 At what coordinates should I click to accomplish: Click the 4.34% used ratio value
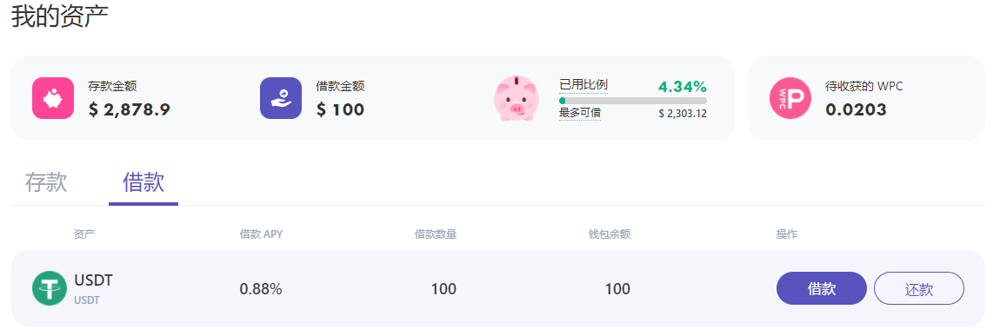point(683,87)
